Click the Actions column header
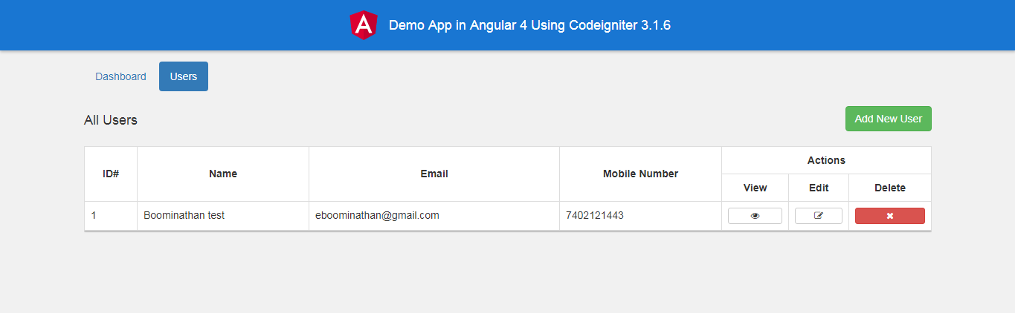The height and width of the screenshot is (313, 1015). 826,160
